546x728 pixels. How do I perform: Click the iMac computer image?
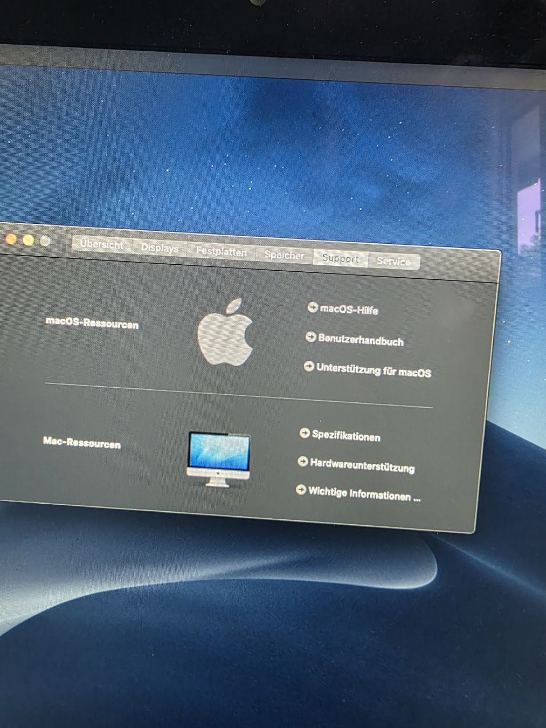[x=219, y=459]
